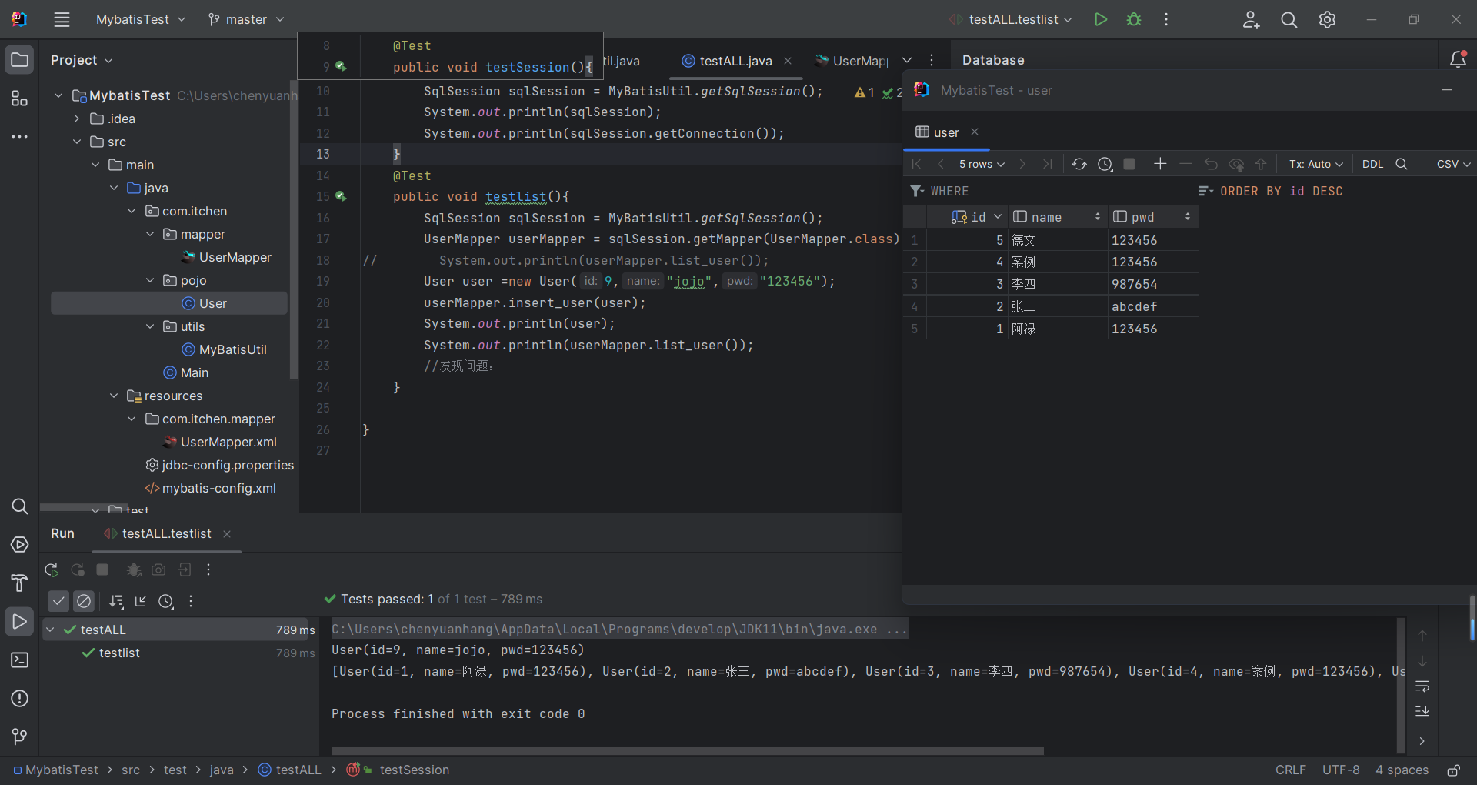
Task: Open the Services tool window
Action: click(x=19, y=545)
